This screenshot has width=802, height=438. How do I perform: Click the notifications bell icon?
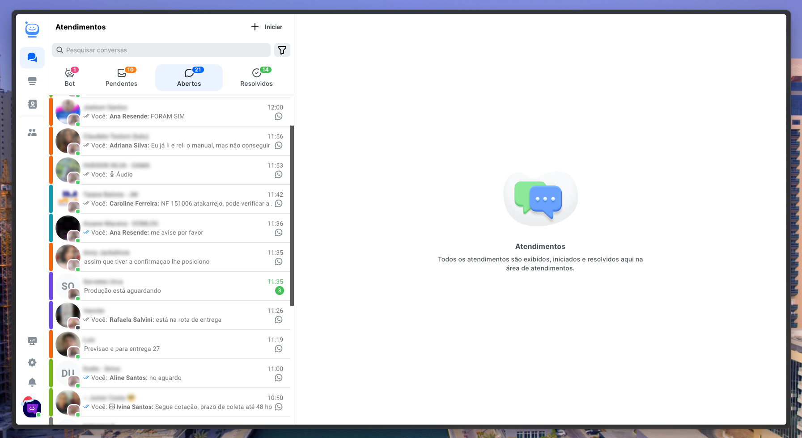32,382
